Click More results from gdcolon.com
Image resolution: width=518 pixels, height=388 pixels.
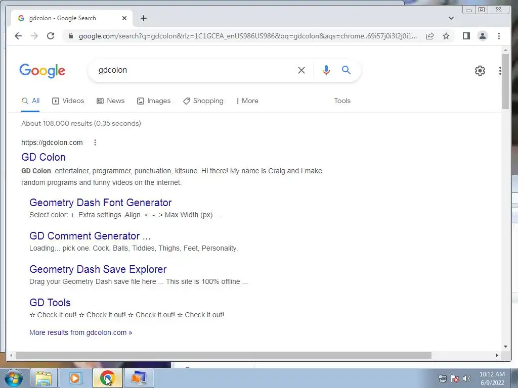(80, 332)
